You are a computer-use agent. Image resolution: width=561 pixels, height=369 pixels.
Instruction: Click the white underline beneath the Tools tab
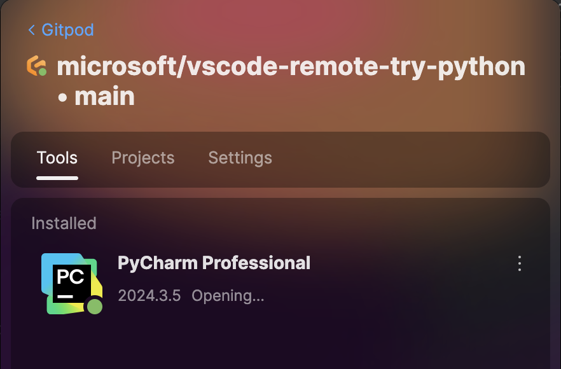[57, 178]
